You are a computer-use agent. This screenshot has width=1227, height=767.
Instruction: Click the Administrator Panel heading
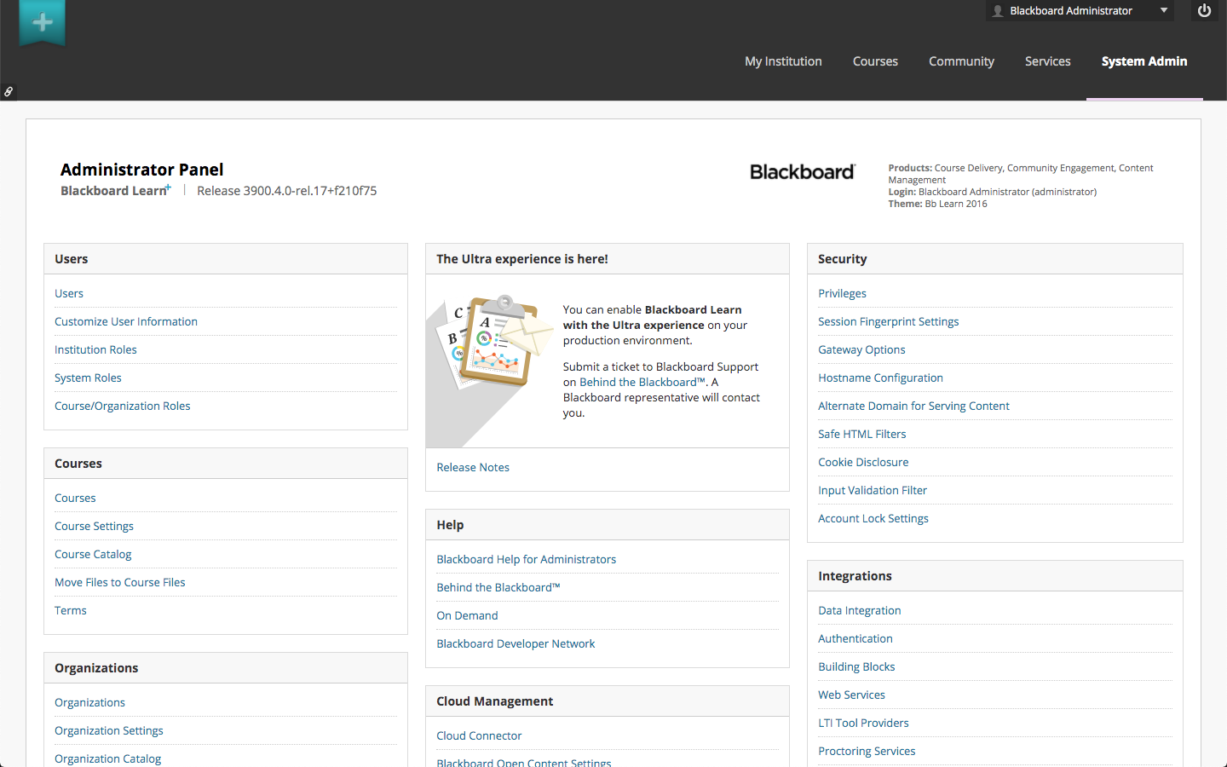coord(142,170)
